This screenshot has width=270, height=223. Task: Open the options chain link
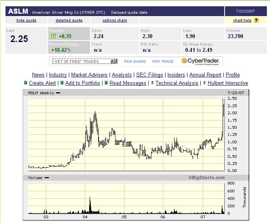click(x=115, y=20)
